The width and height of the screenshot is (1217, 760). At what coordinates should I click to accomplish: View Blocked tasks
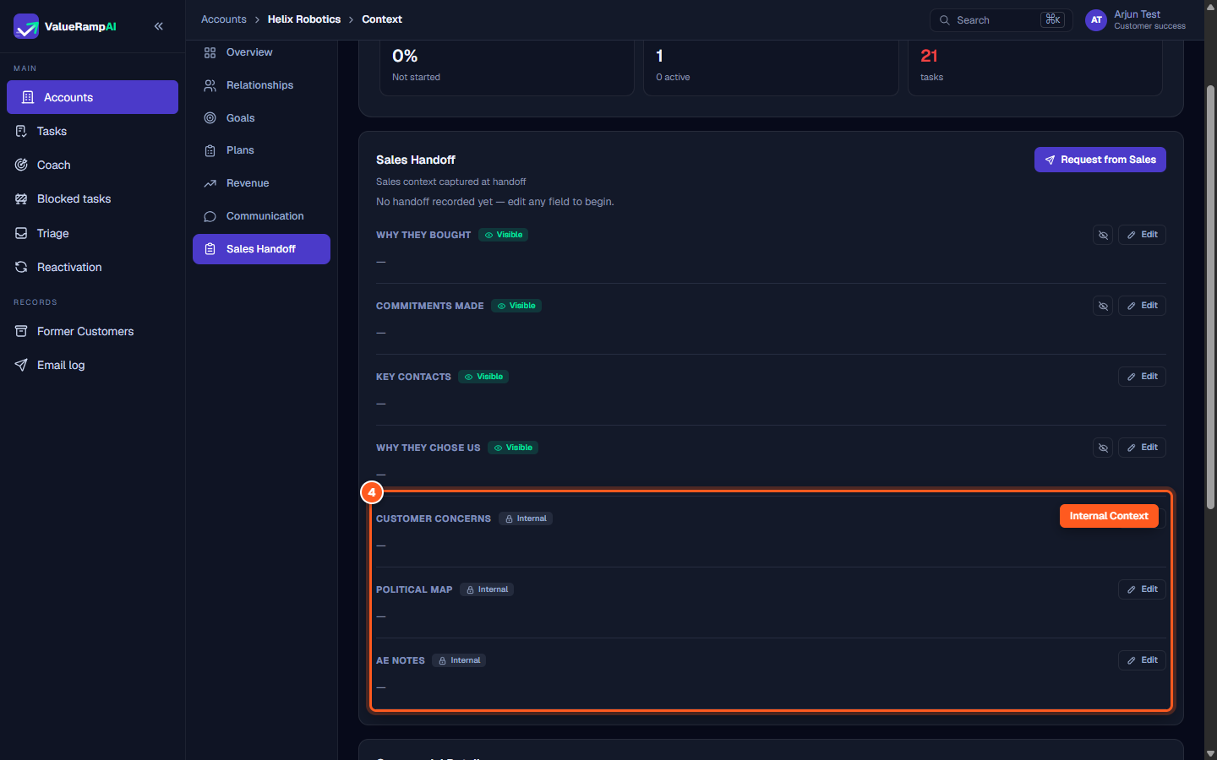[92, 198]
